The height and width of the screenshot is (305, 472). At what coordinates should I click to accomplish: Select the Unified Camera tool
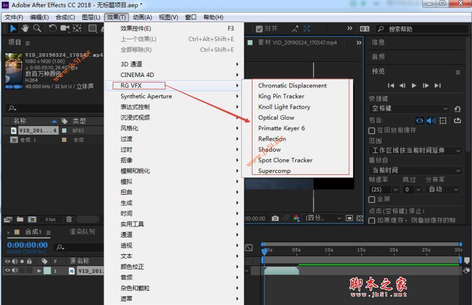65,29
